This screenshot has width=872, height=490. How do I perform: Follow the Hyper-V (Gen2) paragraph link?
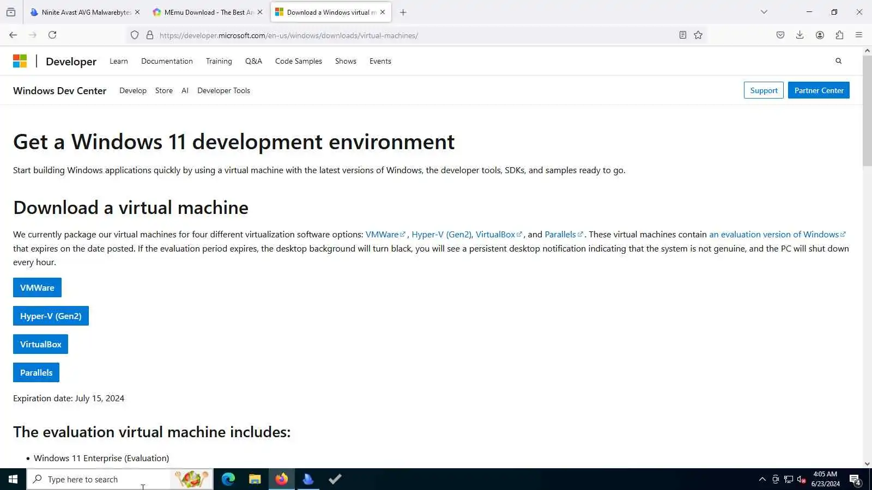pyautogui.click(x=441, y=234)
